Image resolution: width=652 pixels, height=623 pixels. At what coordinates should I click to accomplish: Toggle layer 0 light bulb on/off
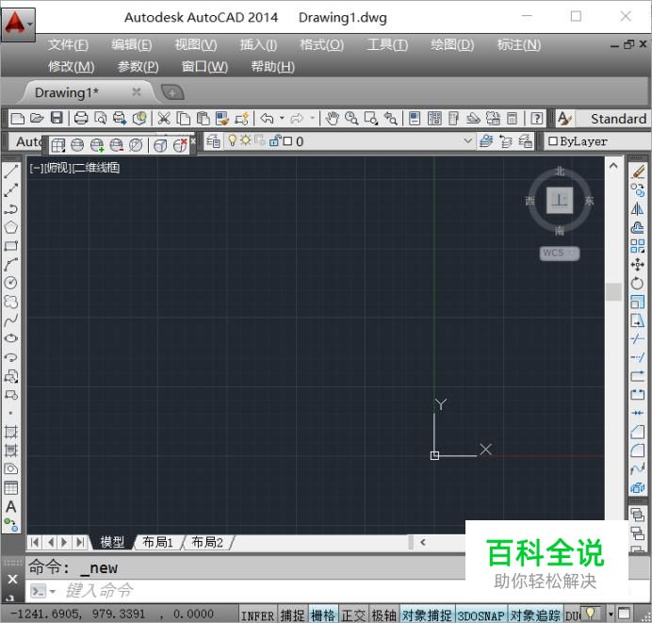[233, 140]
